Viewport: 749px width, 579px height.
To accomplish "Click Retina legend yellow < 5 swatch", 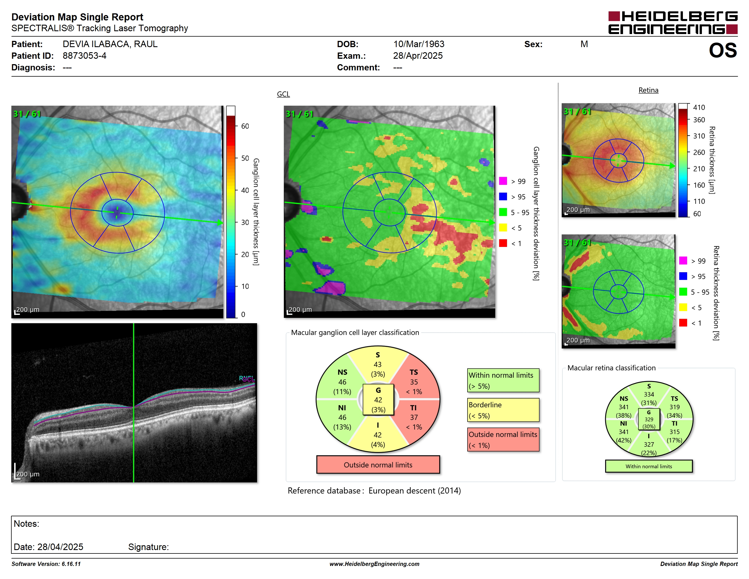I will 683,307.
